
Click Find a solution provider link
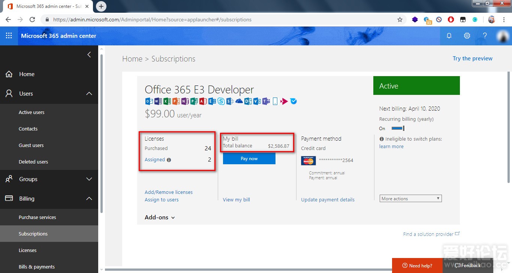[431, 234]
